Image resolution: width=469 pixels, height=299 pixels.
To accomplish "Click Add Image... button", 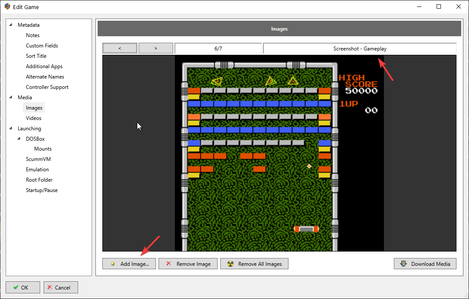I will point(129,264).
